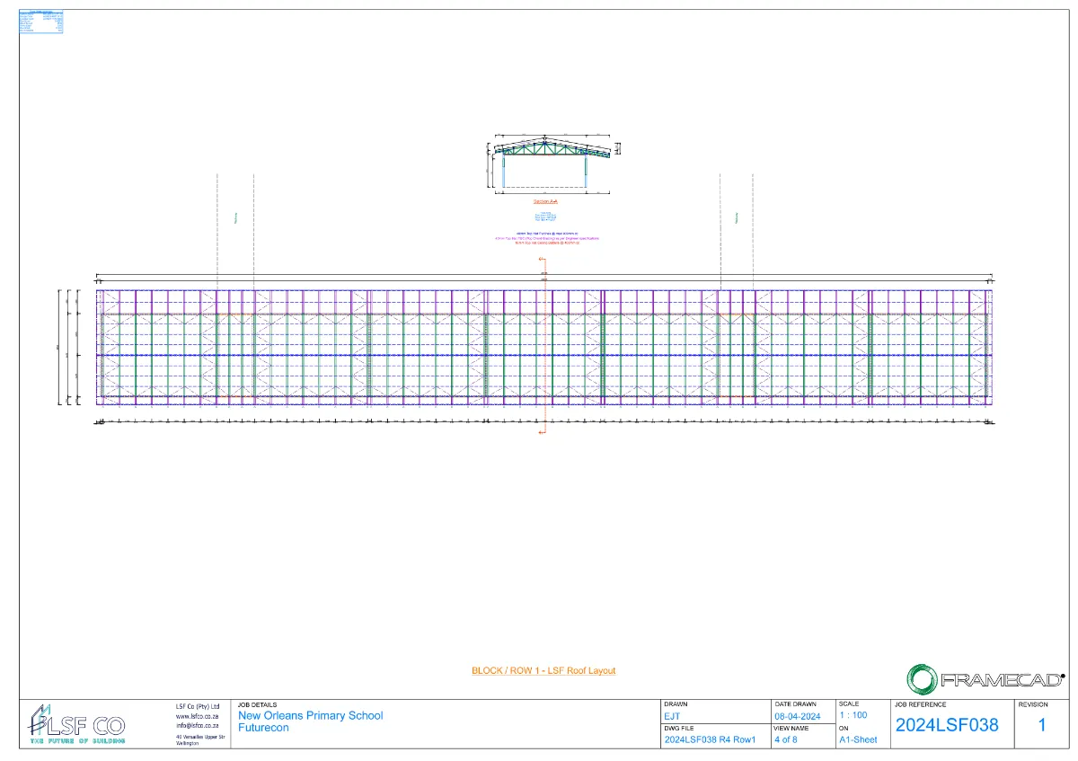Click the scale value 1 : 100
Screen dimensions: 1078x761
pyautogui.click(x=853, y=715)
